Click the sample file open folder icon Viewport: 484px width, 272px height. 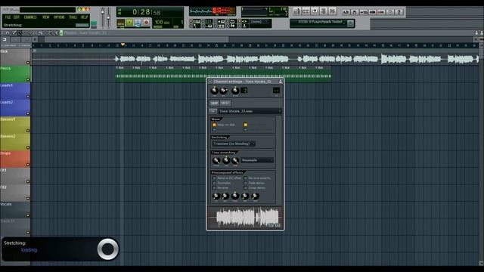[213, 111]
